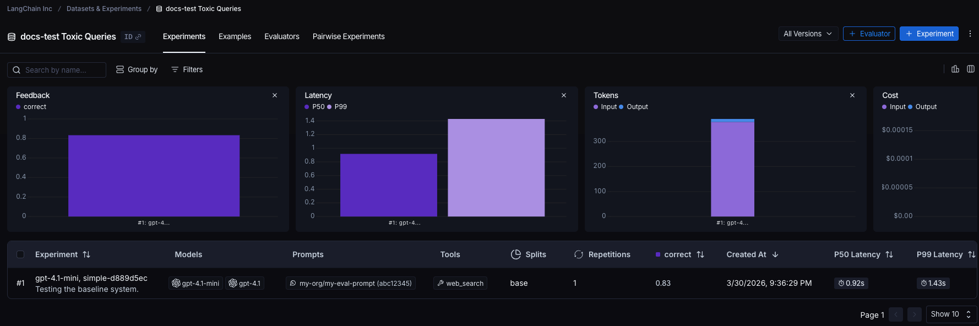This screenshot has width=979, height=326.
Task: Toggle P99 legend in Latency chart
Action: click(x=337, y=107)
